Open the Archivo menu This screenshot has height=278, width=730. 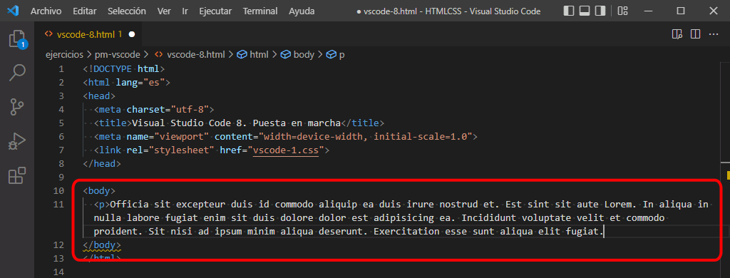coord(46,11)
